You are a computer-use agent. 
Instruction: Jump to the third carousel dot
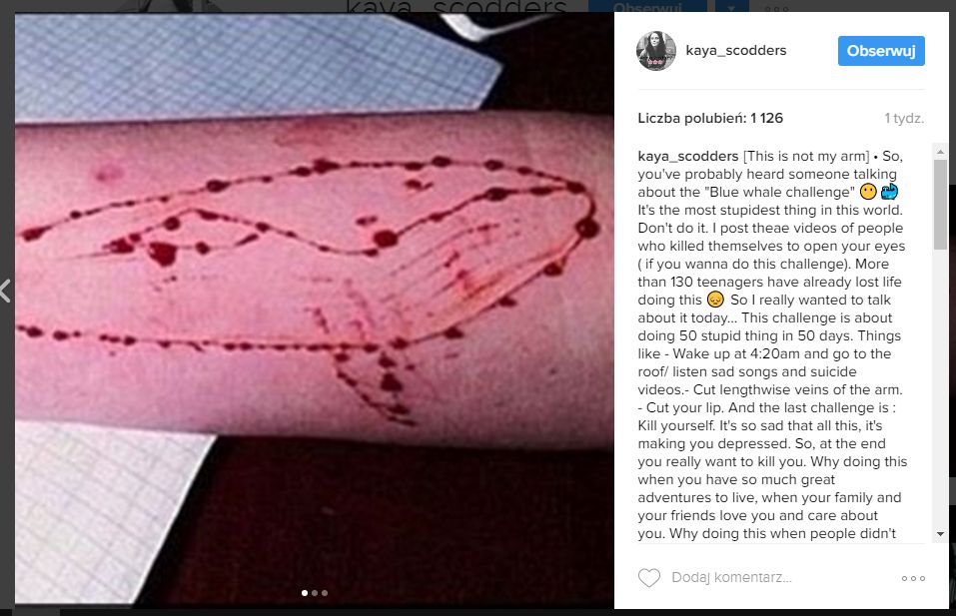325,593
